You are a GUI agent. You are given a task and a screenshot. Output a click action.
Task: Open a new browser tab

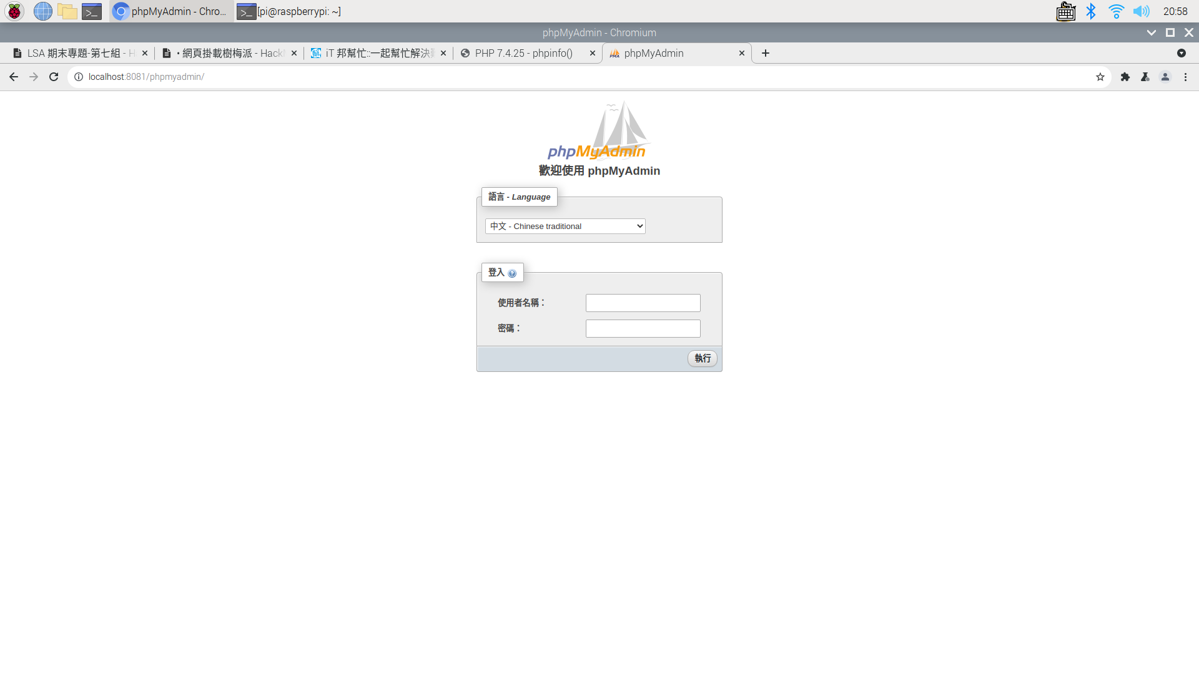click(766, 53)
